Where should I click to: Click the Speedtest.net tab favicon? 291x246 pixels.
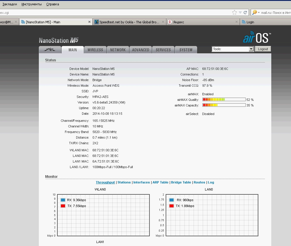pos(97,22)
